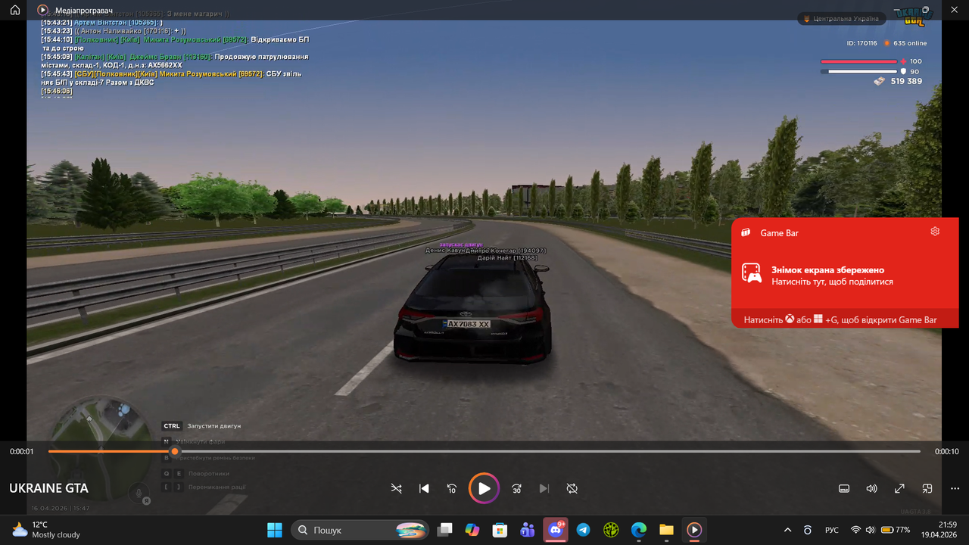This screenshot has height=545, width=969.
Task: Click the 519 389 money counter
Action: [x=898, y=81]
